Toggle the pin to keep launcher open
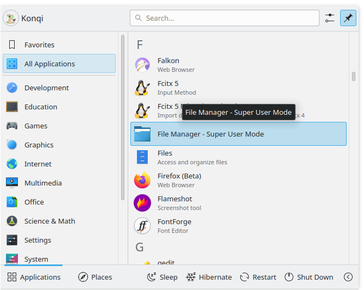Screen dimensions: 364x290 point(348,18)
